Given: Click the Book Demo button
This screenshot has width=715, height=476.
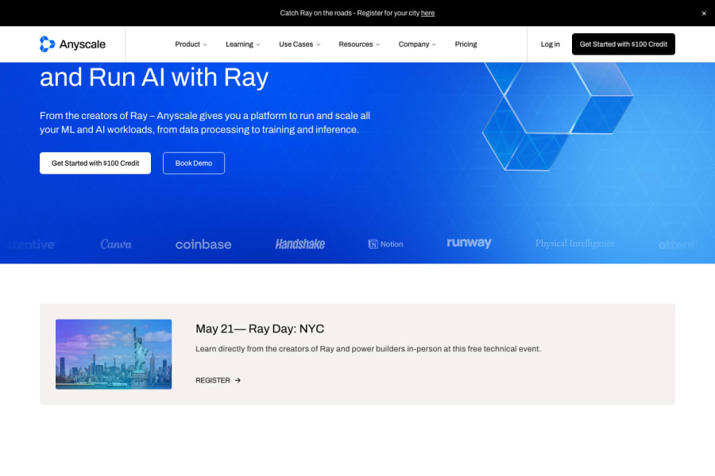Looking at the screenshot, I should 194,163.
